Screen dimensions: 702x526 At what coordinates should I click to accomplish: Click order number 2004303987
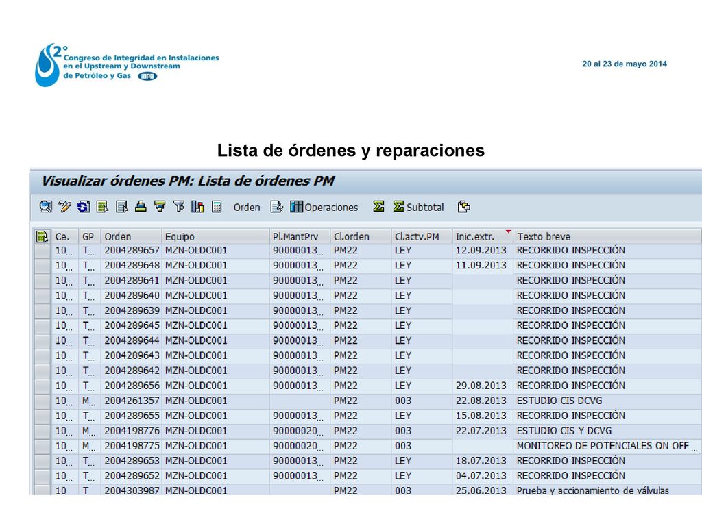pos(132,490)
